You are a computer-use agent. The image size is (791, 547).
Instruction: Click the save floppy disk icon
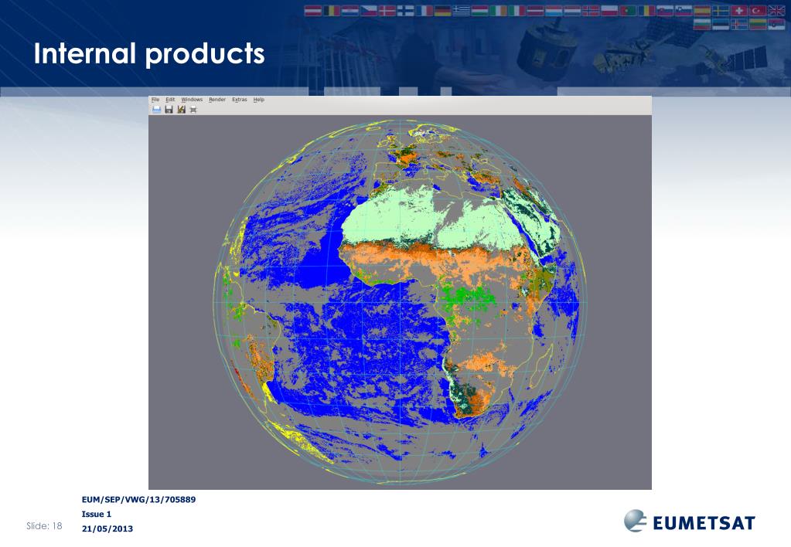[169, 110]
